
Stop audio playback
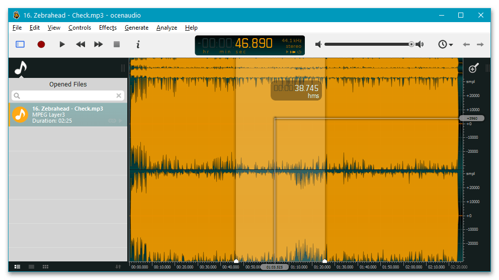[x=117, y=44]
